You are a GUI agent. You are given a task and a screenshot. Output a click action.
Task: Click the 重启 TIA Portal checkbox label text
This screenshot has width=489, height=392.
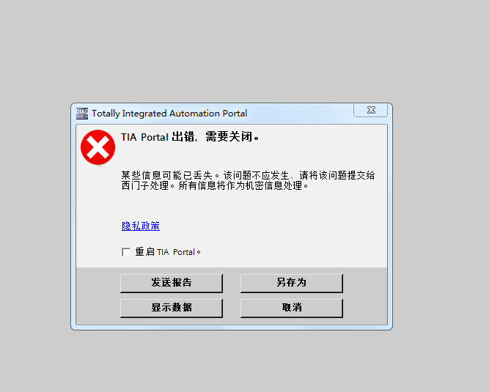(168, 252)
